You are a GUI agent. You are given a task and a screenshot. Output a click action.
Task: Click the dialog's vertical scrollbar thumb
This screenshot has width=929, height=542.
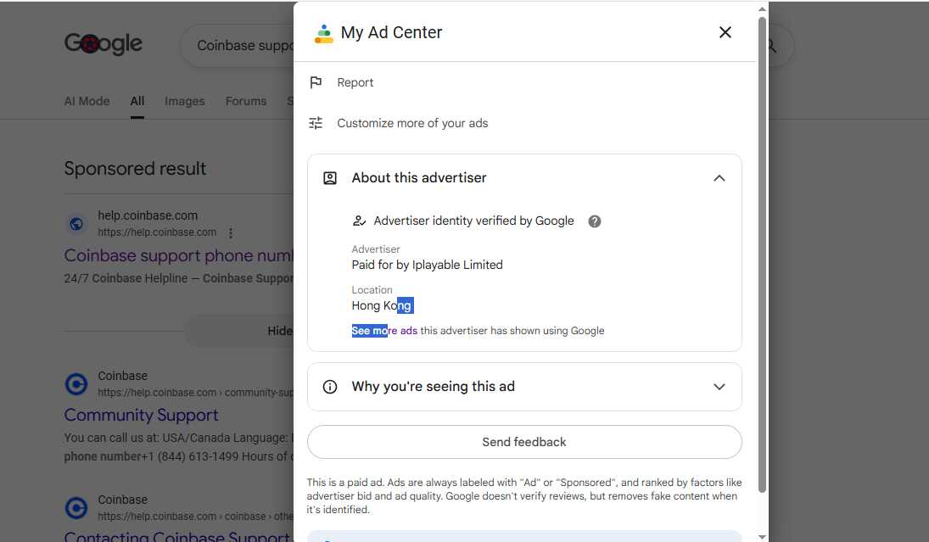click(x=762, y=254)
